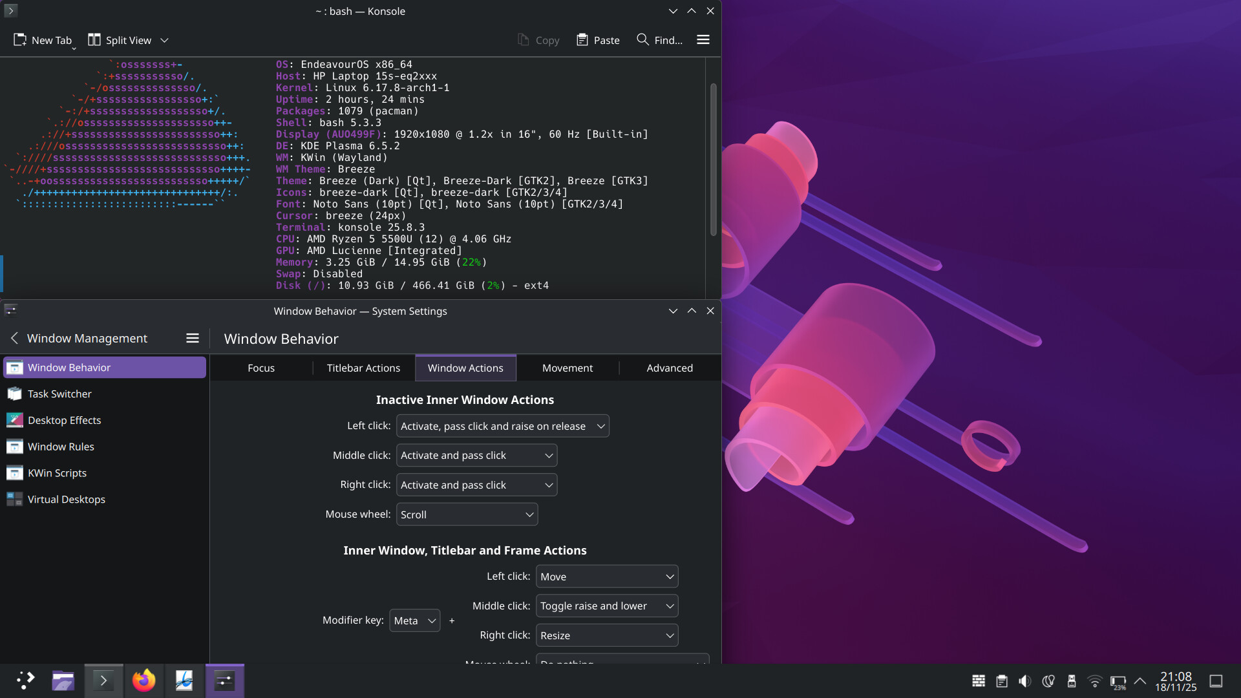1241x698 pixels.
Task: Click the volume icon in system tray
Action: 1024,681
